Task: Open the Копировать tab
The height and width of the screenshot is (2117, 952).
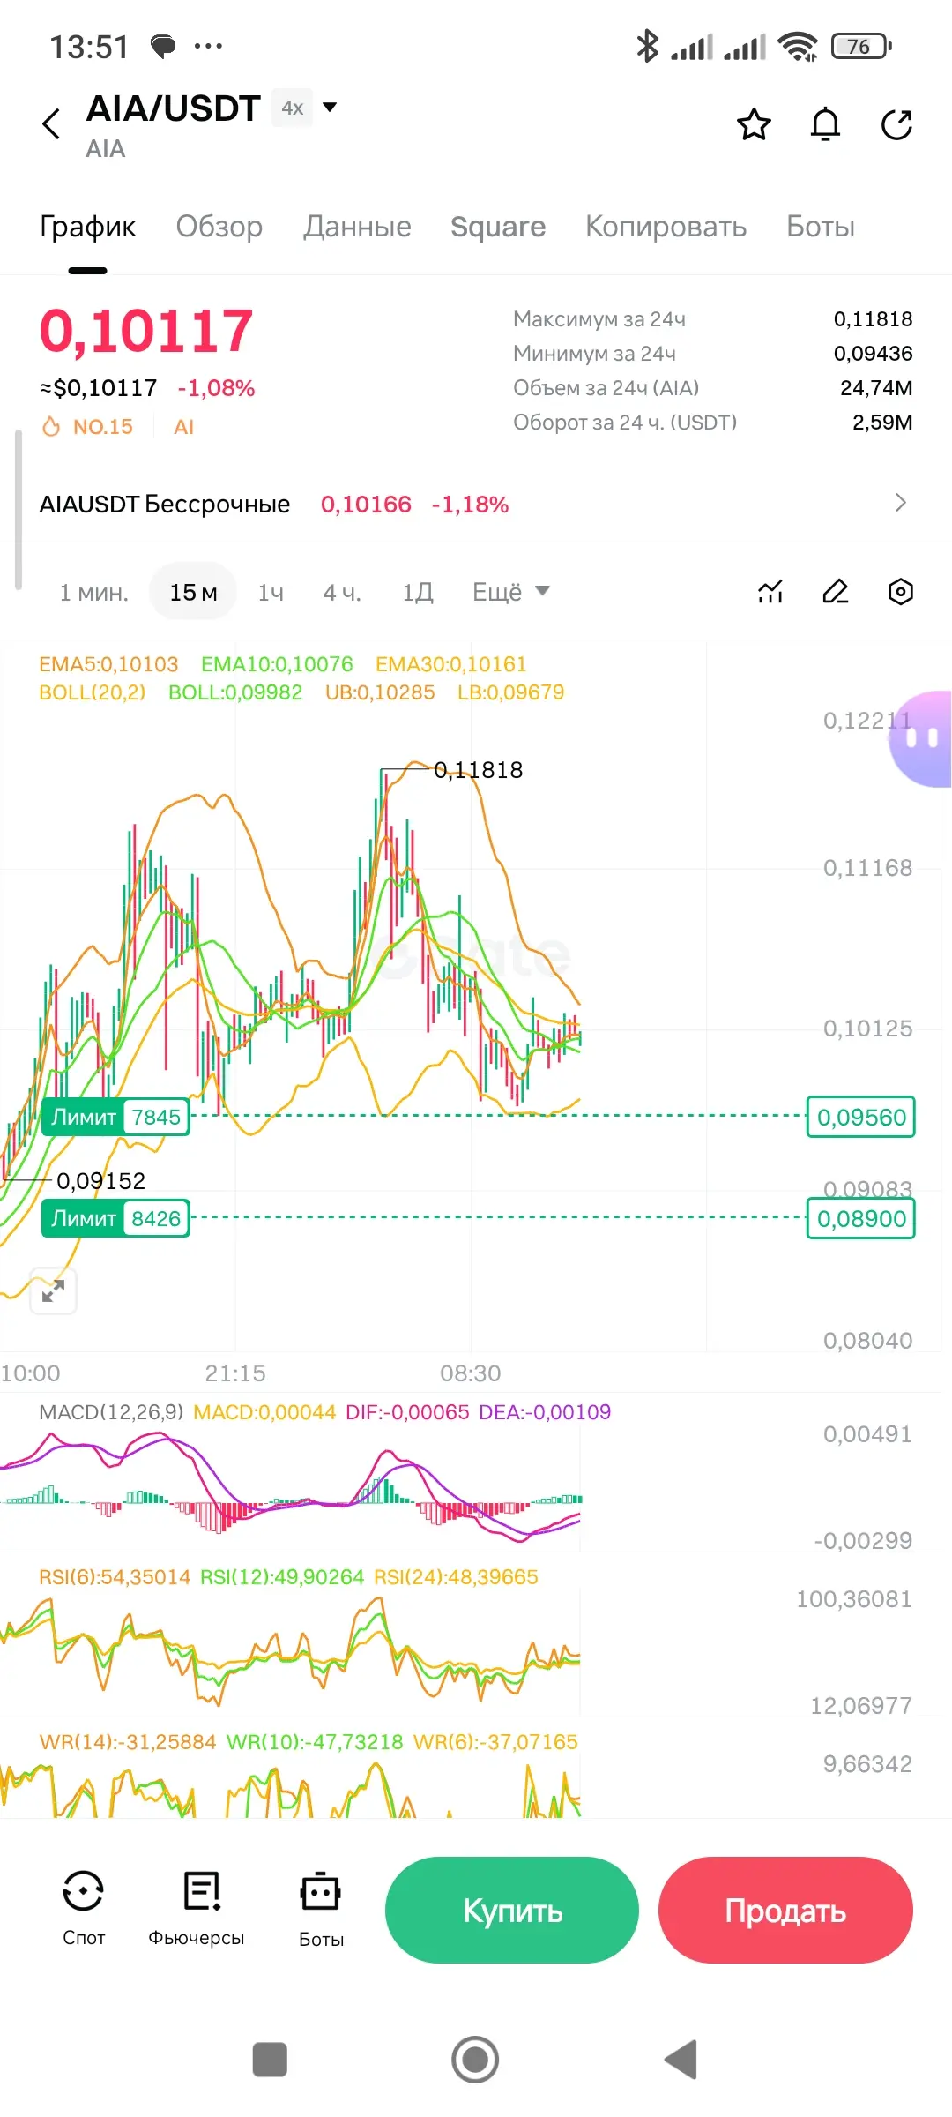Action: (x=666, y=227)
